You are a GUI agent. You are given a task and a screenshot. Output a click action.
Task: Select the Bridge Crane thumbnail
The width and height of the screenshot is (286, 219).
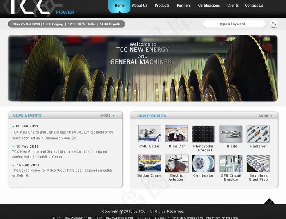[149, 163]
